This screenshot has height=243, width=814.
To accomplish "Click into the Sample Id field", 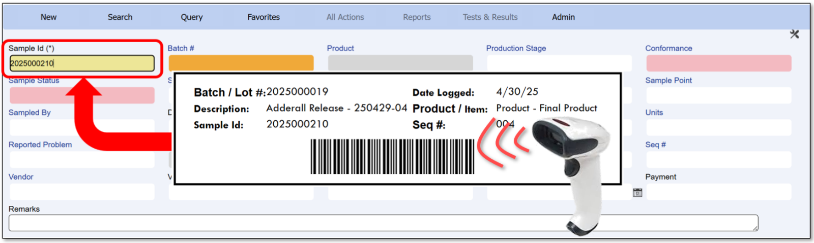I will pyautogui.click(x=81, y=63).
